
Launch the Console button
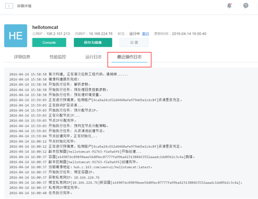49,43
